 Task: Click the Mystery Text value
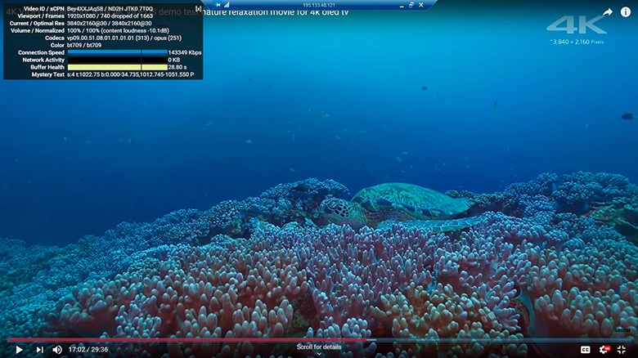tap(131, 74)
